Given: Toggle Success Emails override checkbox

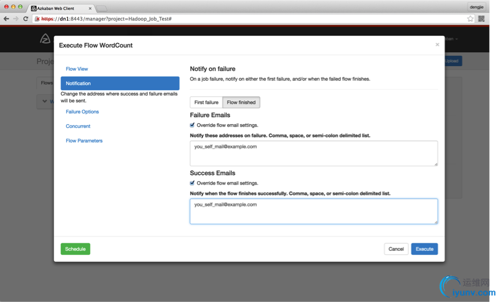Looking at the screenshot, I should pos(192,183).
